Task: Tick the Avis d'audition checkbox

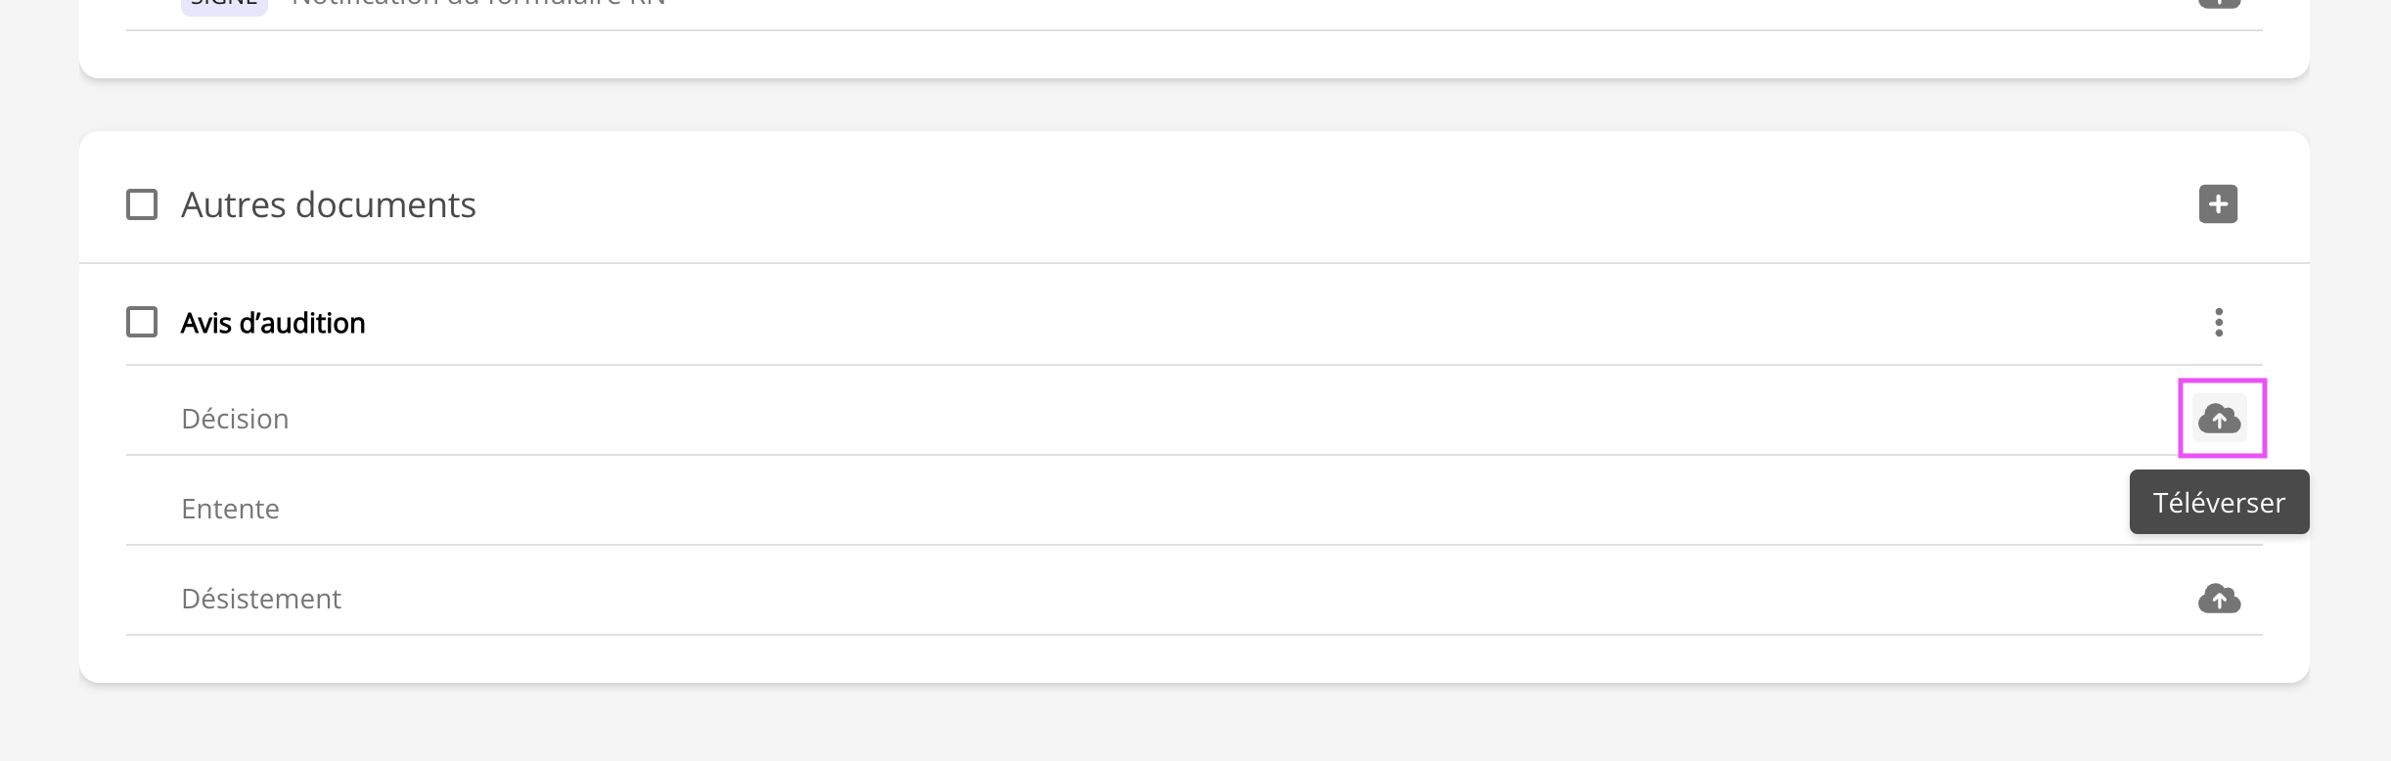Action: pos(142,322)
